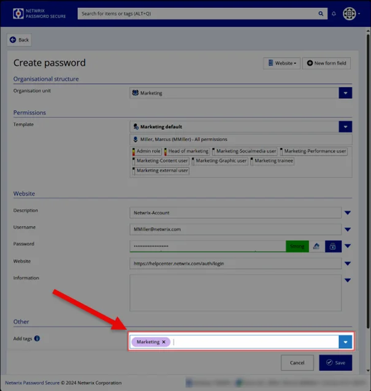Open the Netwrix Password Secure footer link
Screen dimensions: 371x391
pyautogui.click(x=32, y=383)
